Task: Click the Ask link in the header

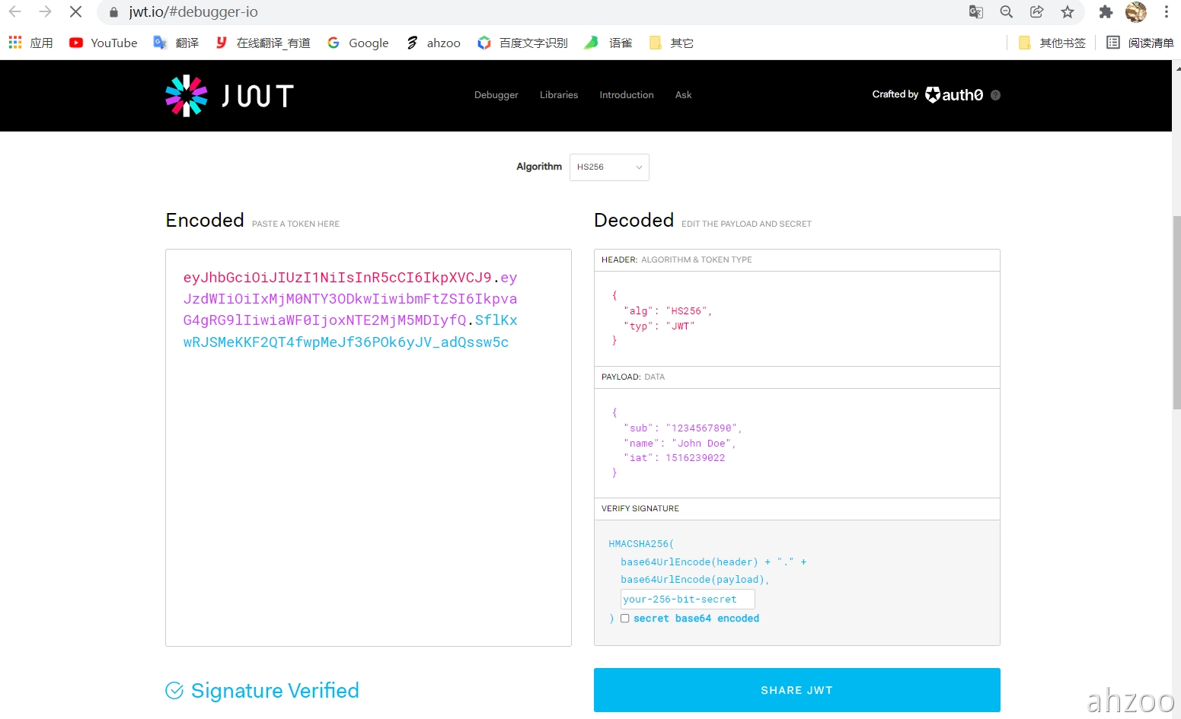Action: [683, 95]
